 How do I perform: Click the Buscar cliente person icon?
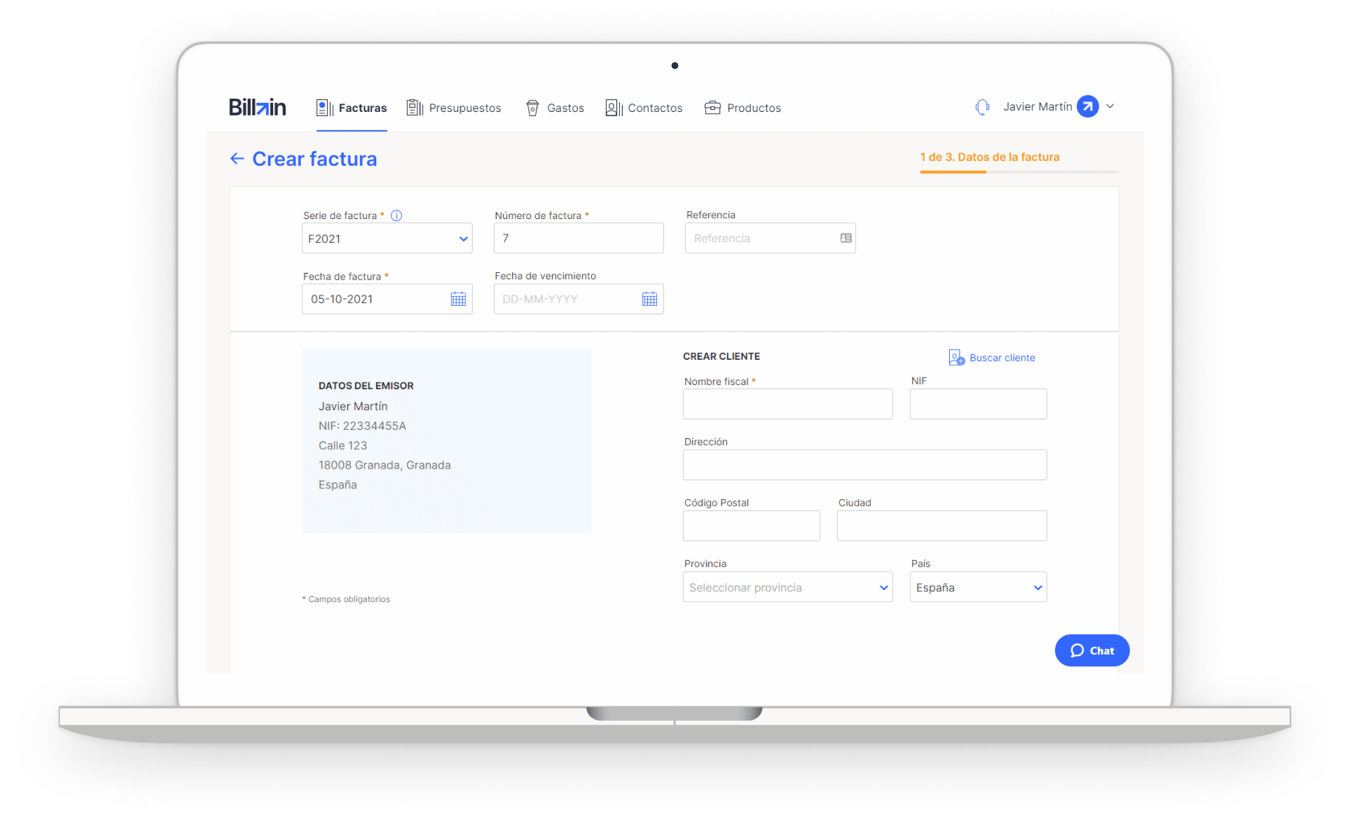(956, 357)
